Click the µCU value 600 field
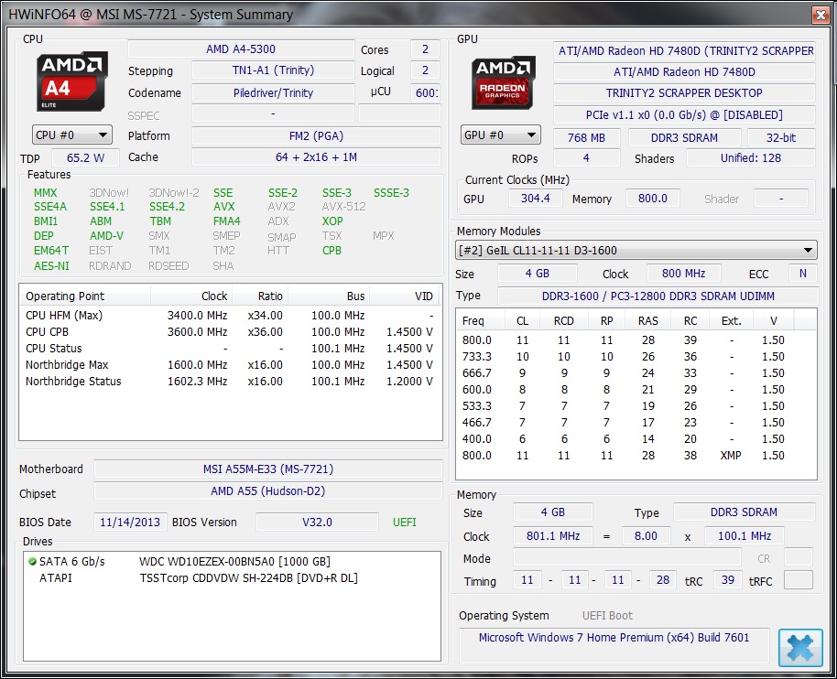Screen dimensions: 837x679 point(426,92)
